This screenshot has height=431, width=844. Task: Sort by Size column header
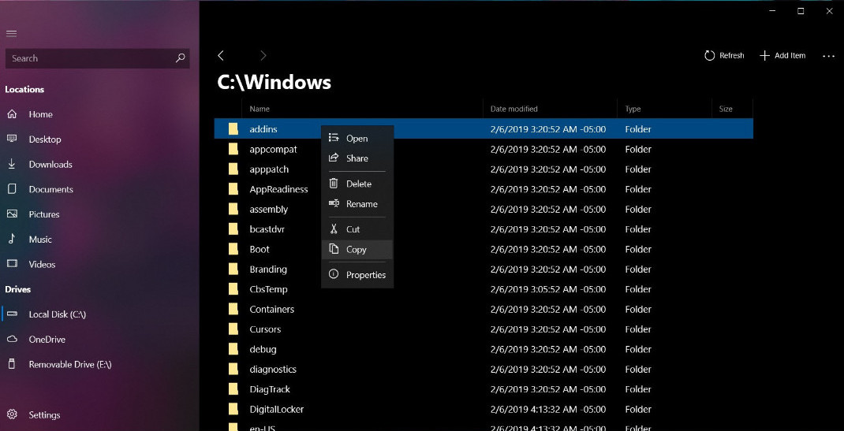[x=726, y=109]
